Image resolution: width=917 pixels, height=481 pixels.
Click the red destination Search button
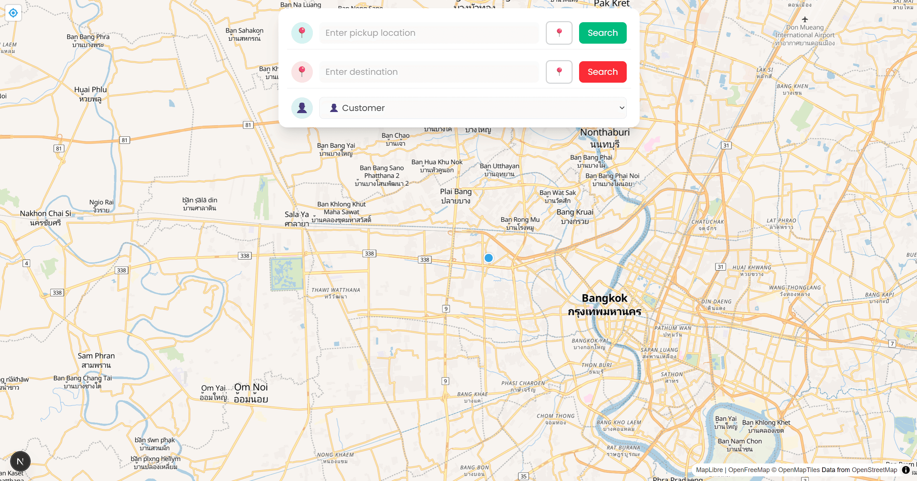pyautogui.click(x=603, y=72)
